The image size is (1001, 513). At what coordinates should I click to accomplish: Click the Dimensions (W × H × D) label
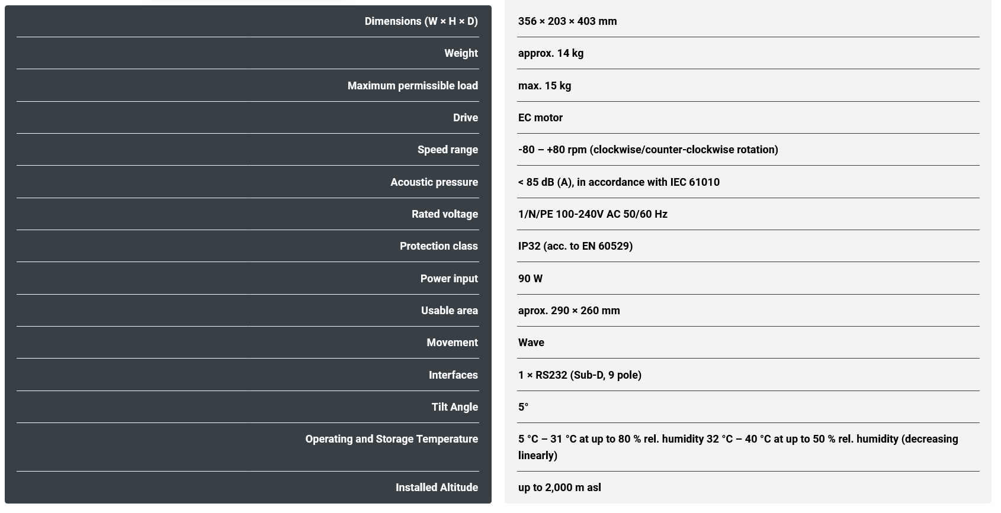[x=421, y=21]
